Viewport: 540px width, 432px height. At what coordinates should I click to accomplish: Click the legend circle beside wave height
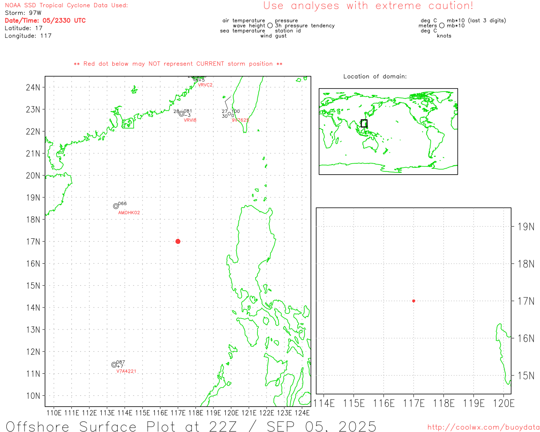click(x=270, y=26)
